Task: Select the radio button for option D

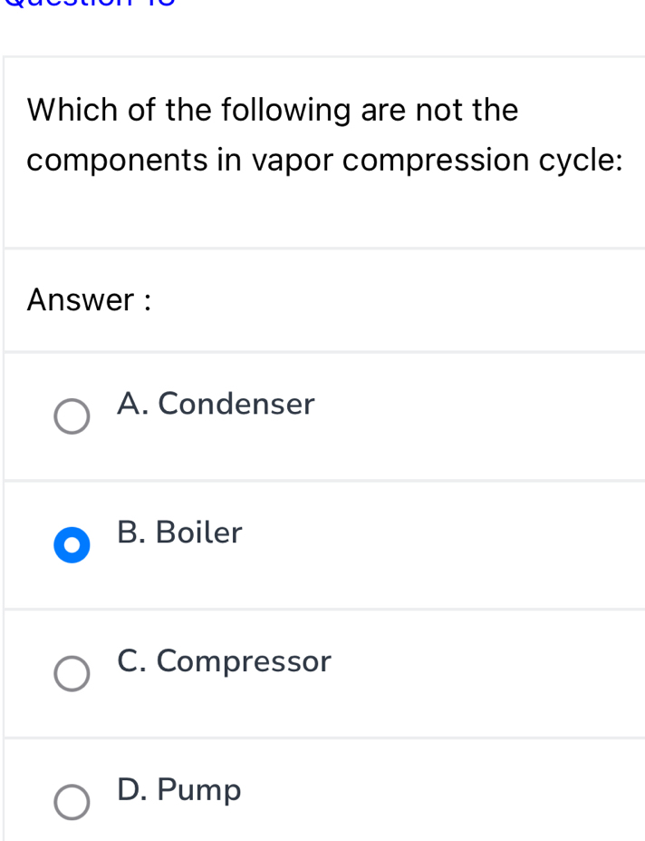Action: [72, 802]
